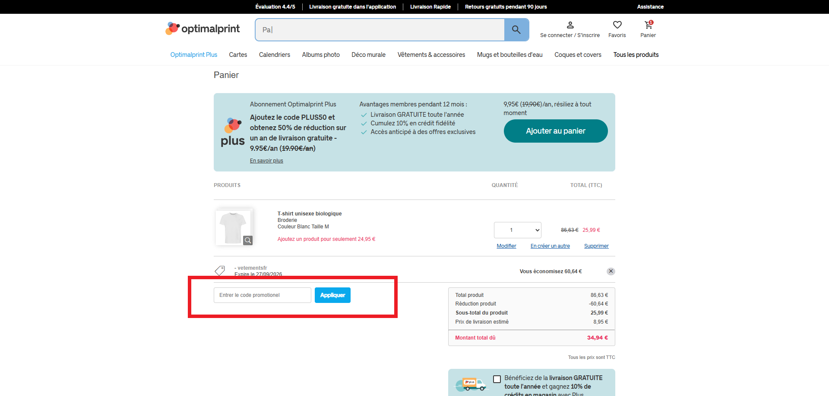Screen dimensions: 829x396
Task: Click the Montant total dû label
Action: 475,338
